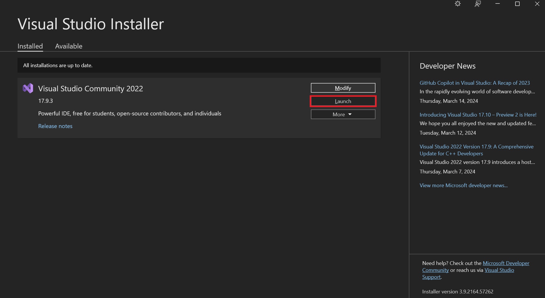Click the Visual Studio Community purple logo

(x=28, y=88)
